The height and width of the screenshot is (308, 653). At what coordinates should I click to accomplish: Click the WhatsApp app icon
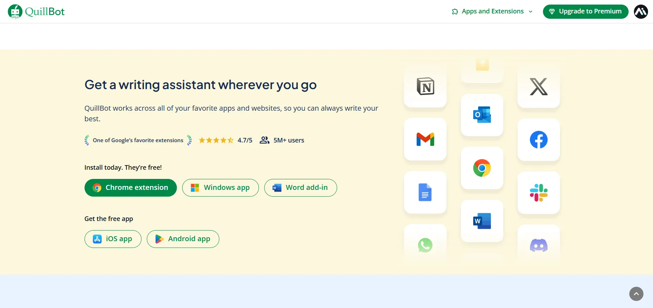click(425, 245)
